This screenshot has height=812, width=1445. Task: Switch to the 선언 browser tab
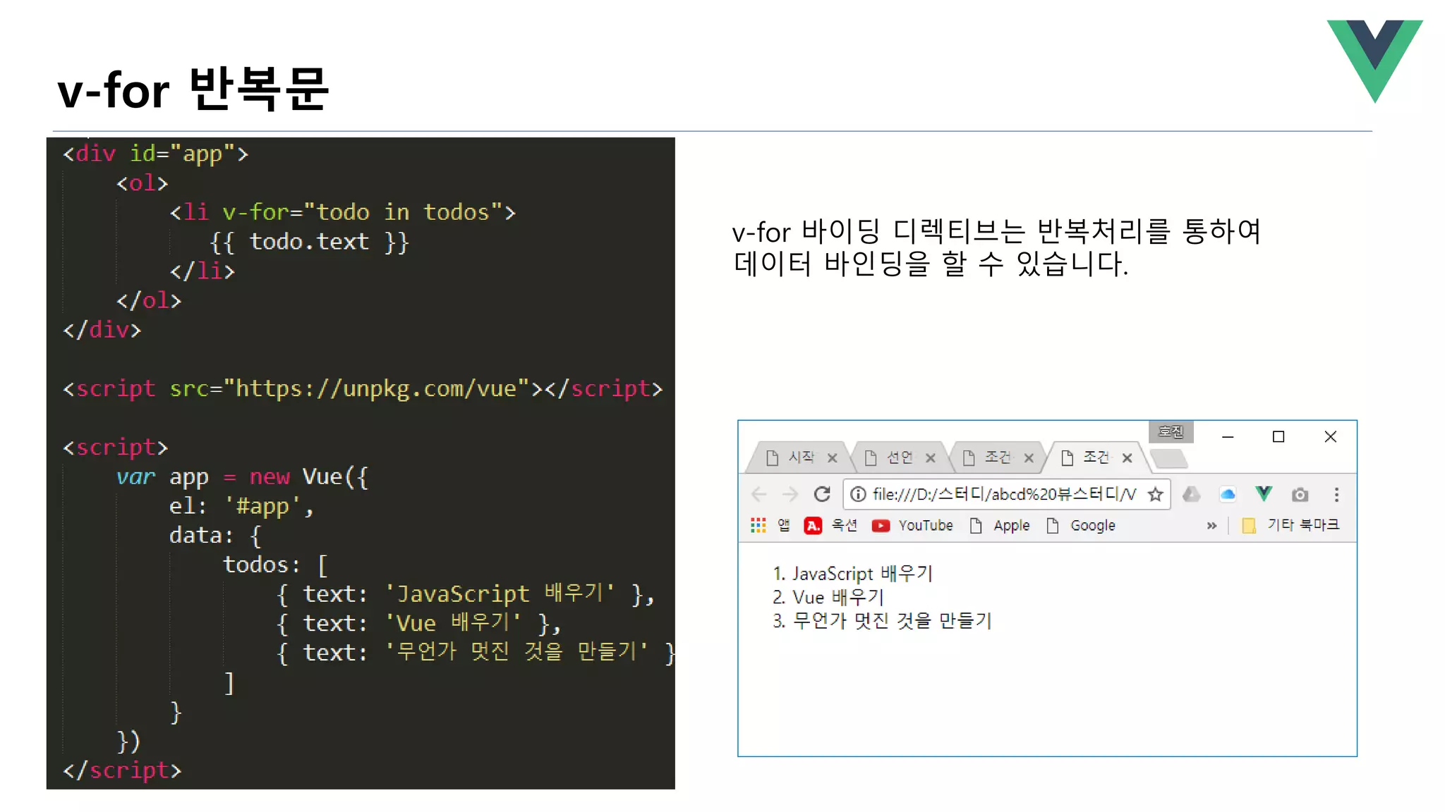[898, 457]
